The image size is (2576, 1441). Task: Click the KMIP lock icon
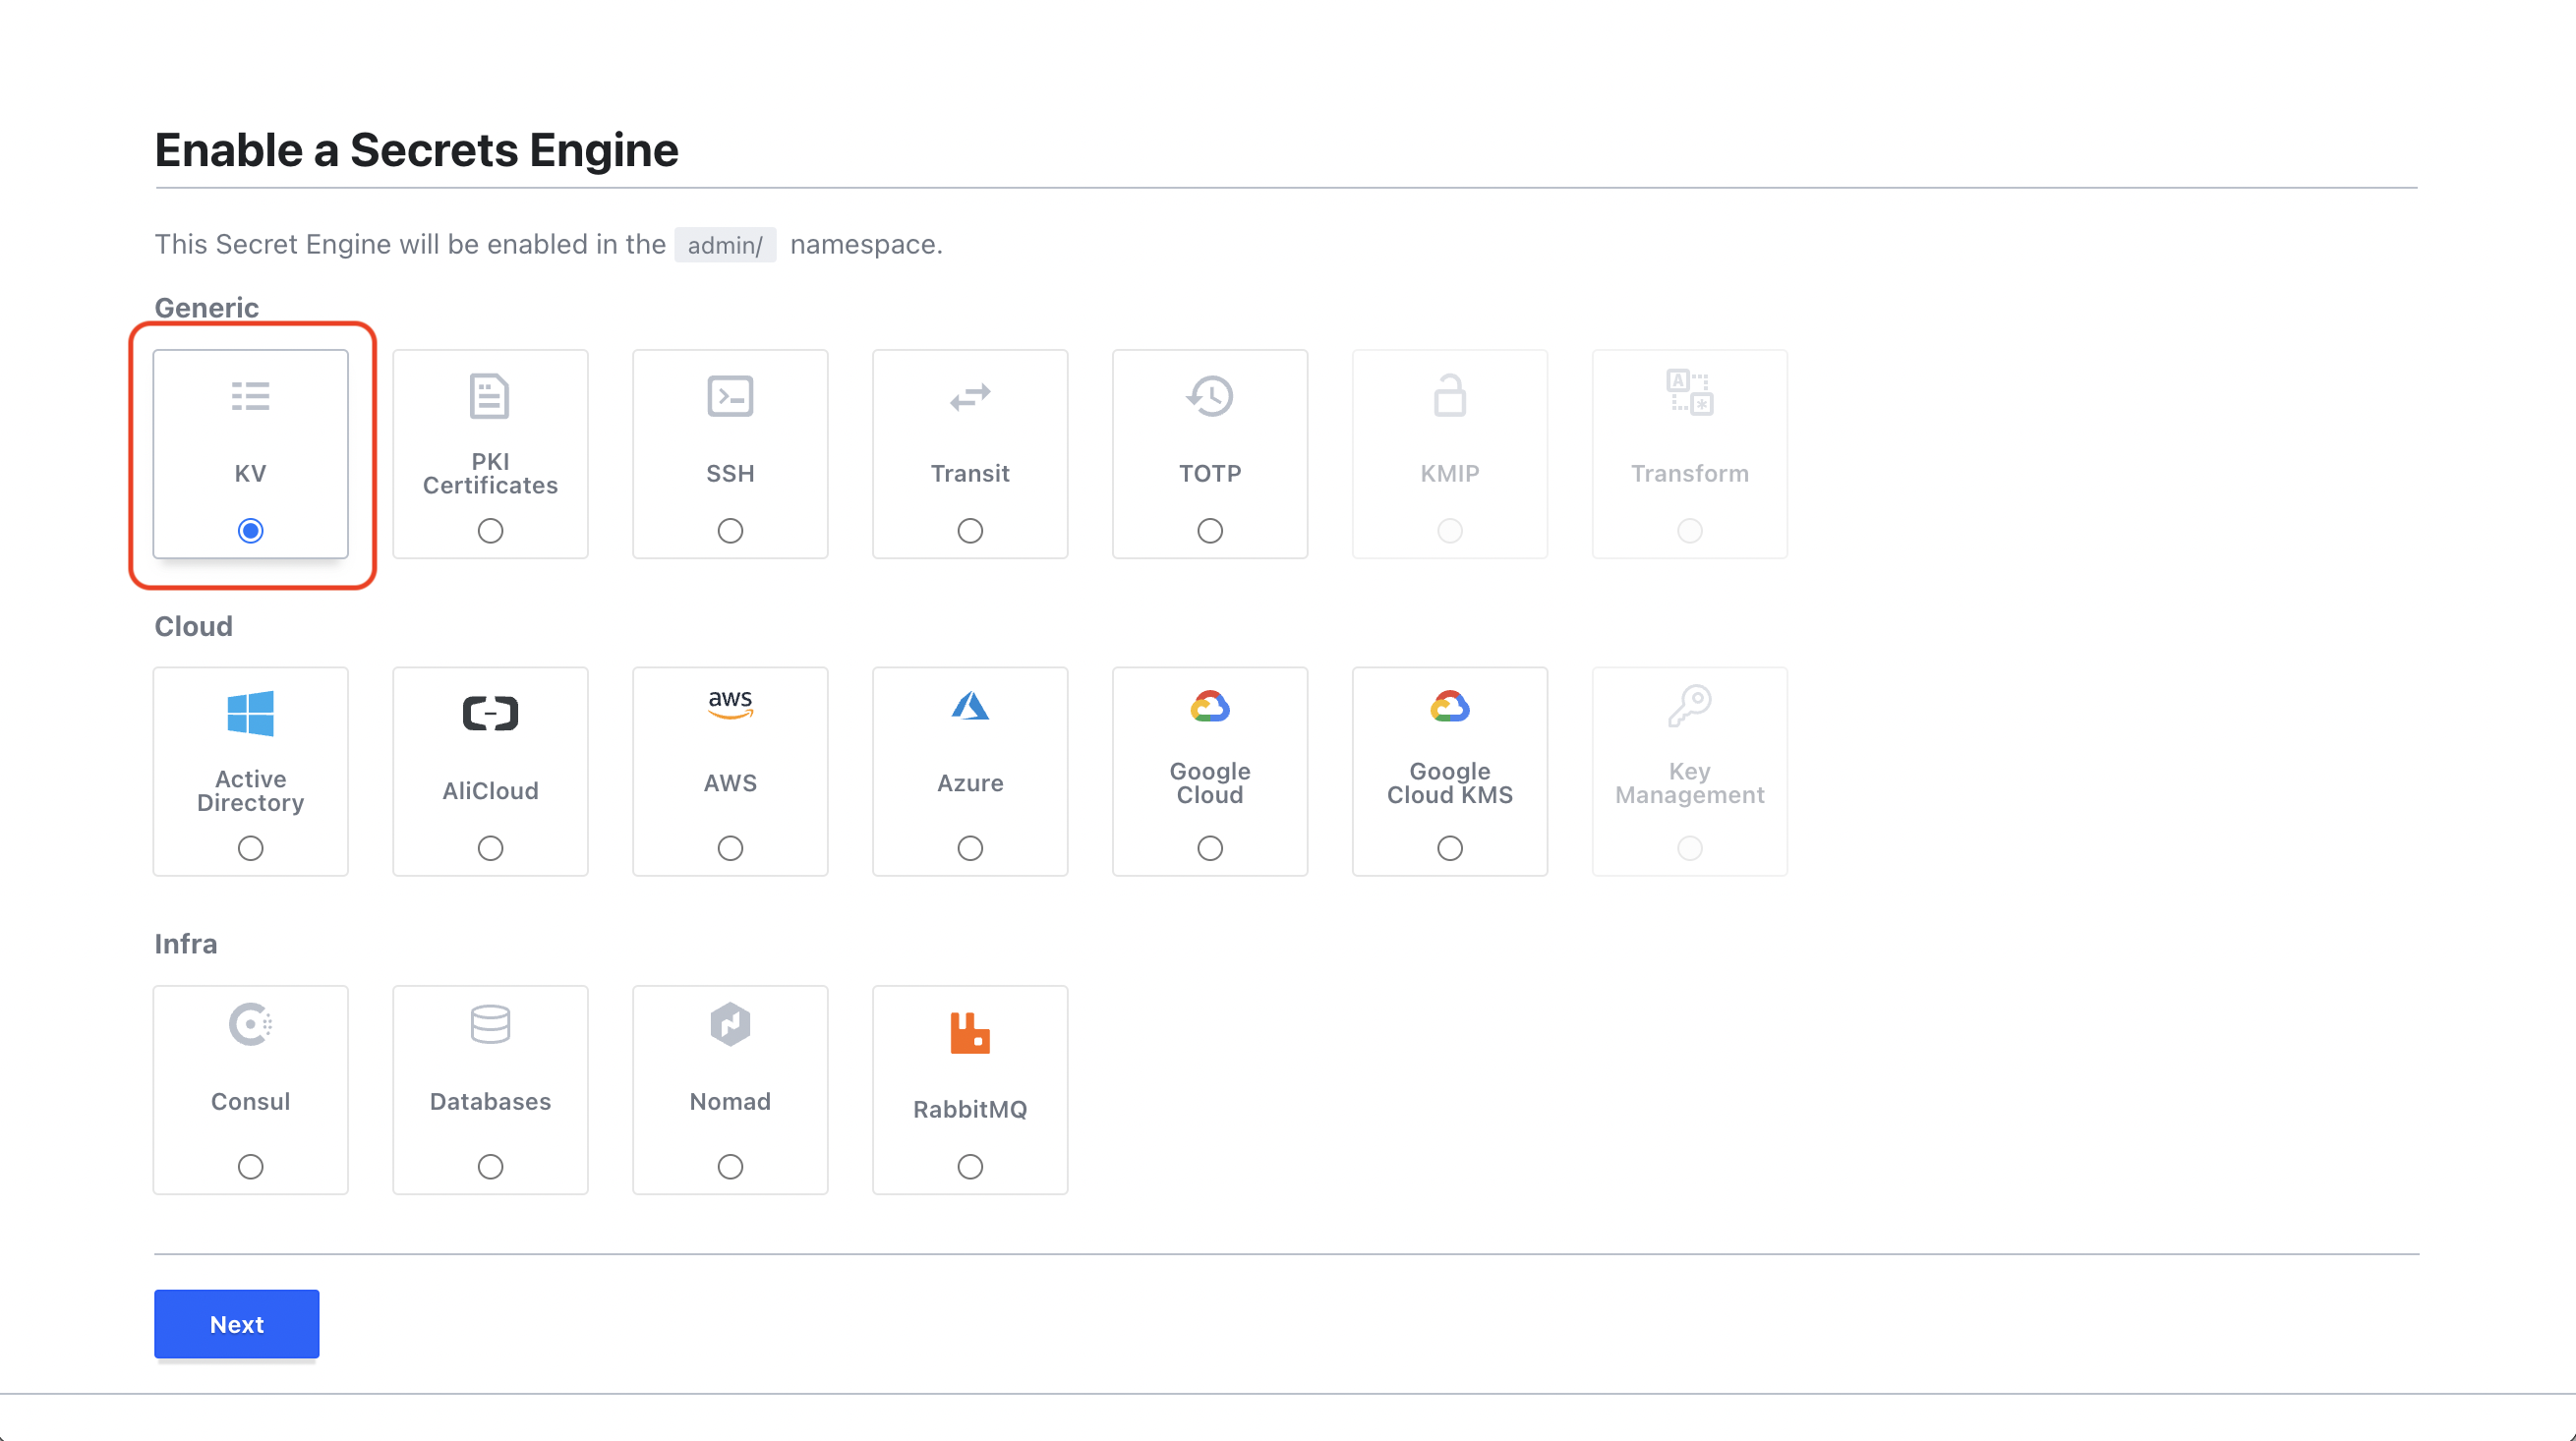tap(1450, 396)
